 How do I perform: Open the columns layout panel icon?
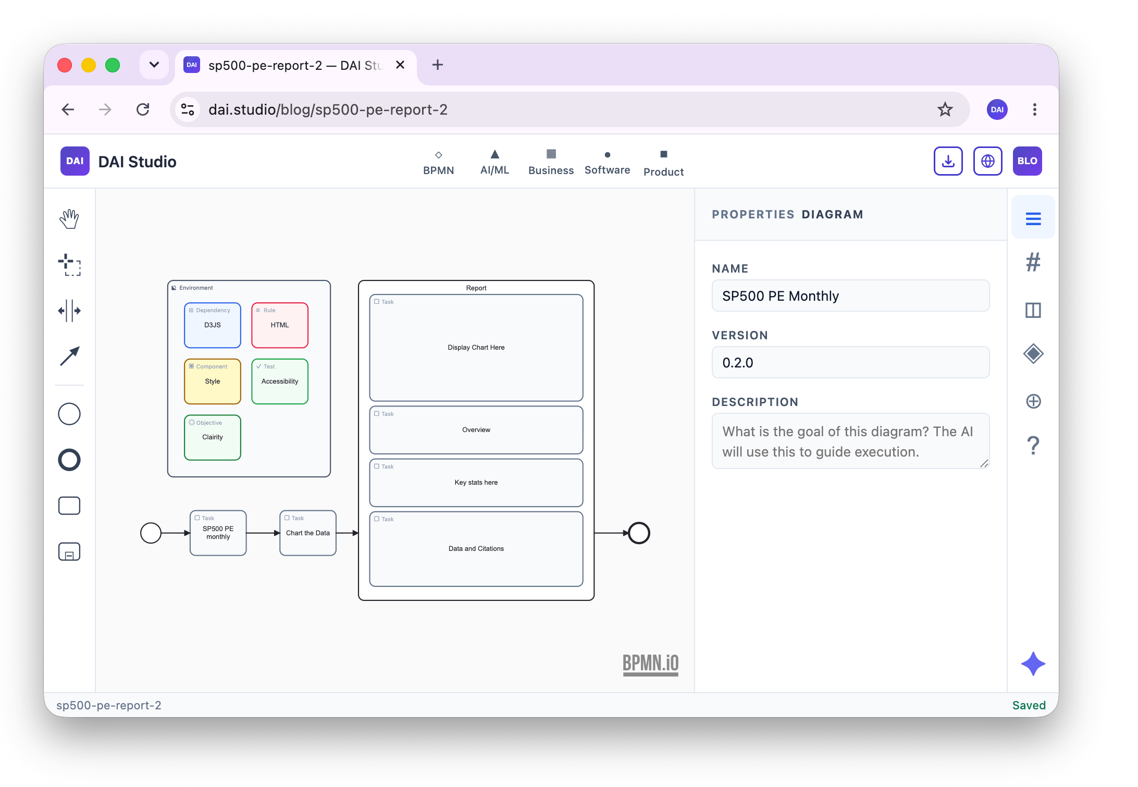pos(1033,310)
